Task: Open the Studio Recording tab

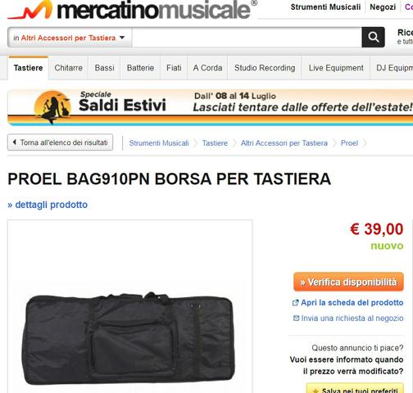Action: pyautogui.click(x=265, y=68)
